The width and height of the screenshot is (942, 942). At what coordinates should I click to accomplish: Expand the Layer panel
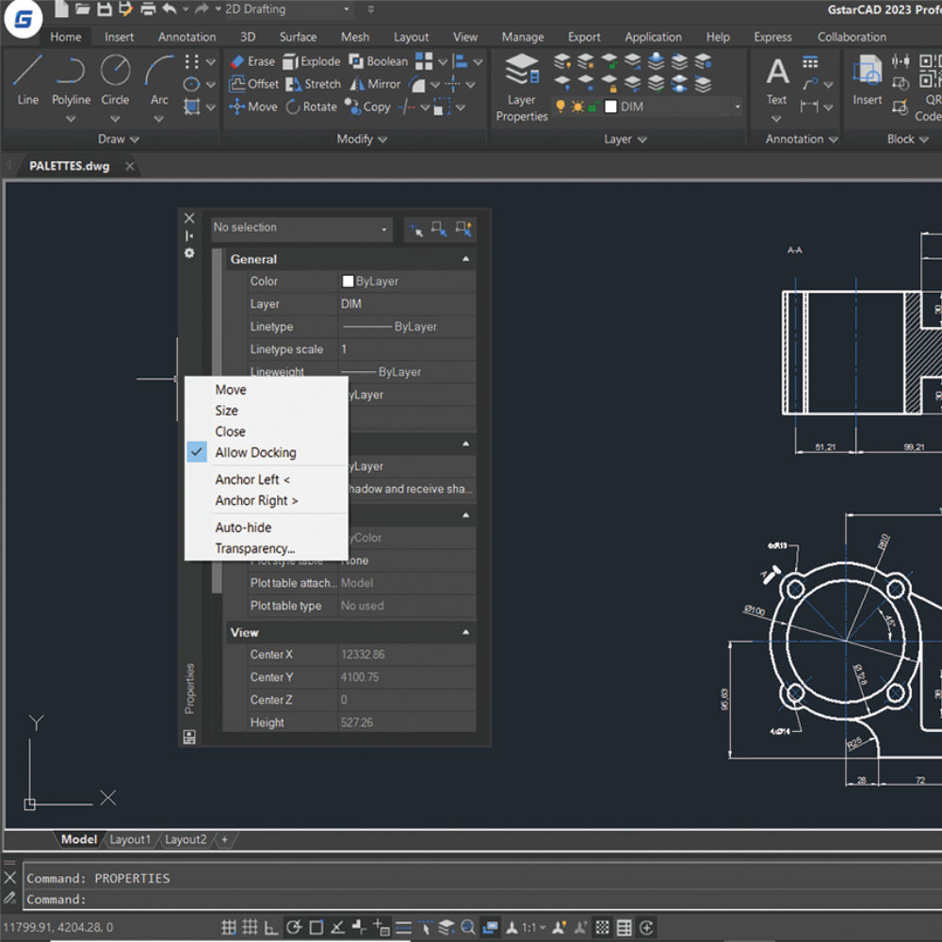coord(625,139)
